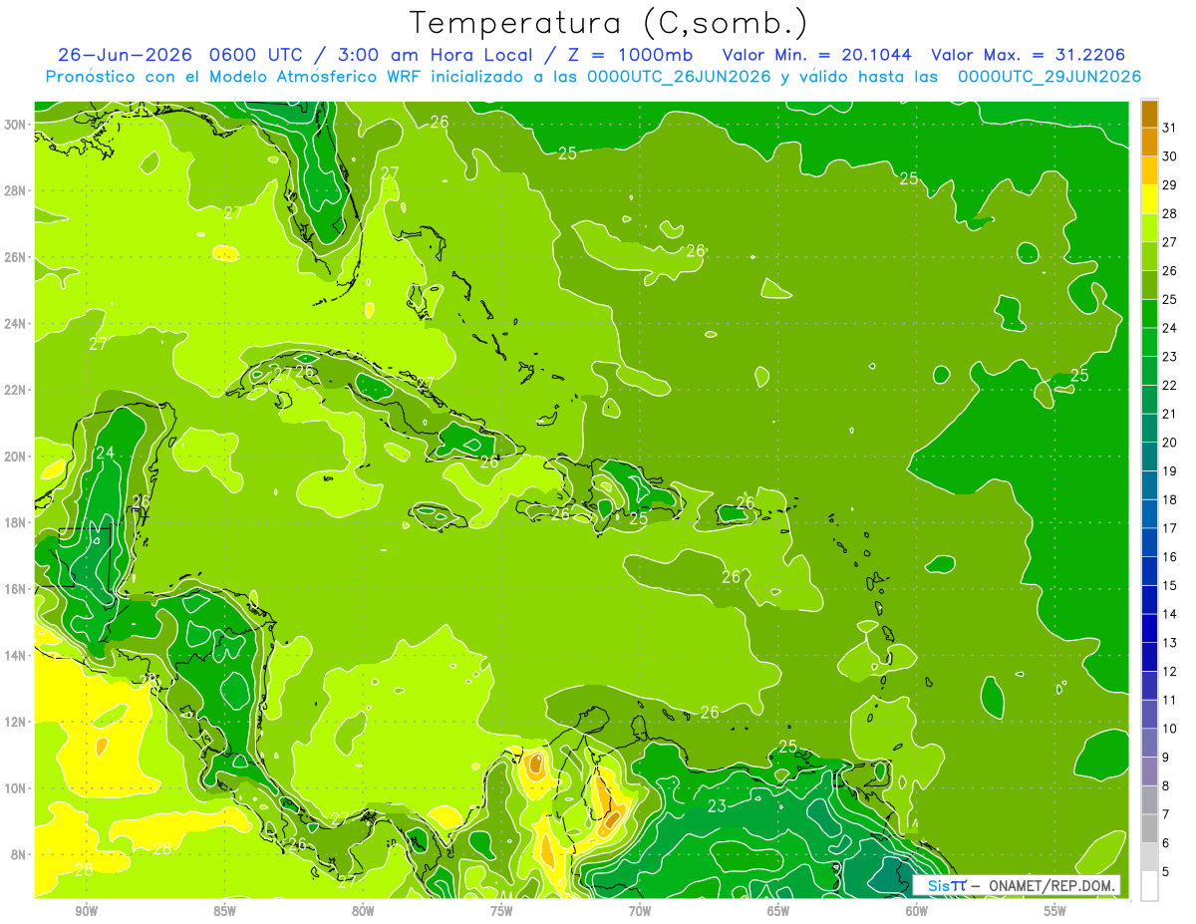Click the '26N' latitude axis label
The image size is (1196, 924).
pos(15,256)
